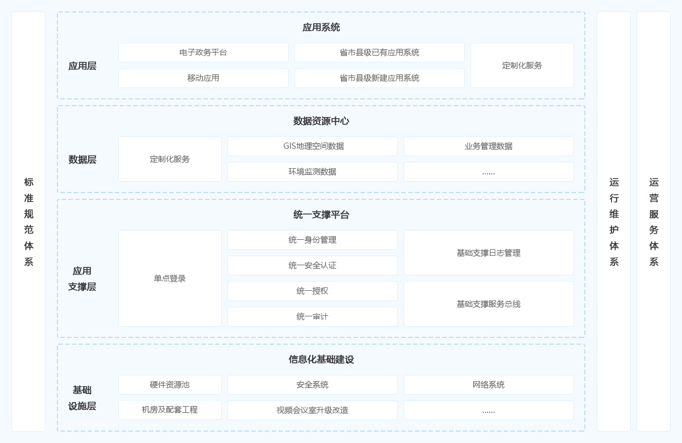This screenshot has width=682, height=443.
Task: Click the 单点登录 box
Action: 170,278
